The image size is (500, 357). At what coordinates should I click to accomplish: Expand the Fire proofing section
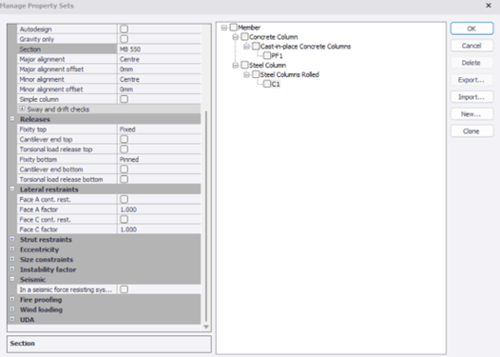(x=12, y=299)
